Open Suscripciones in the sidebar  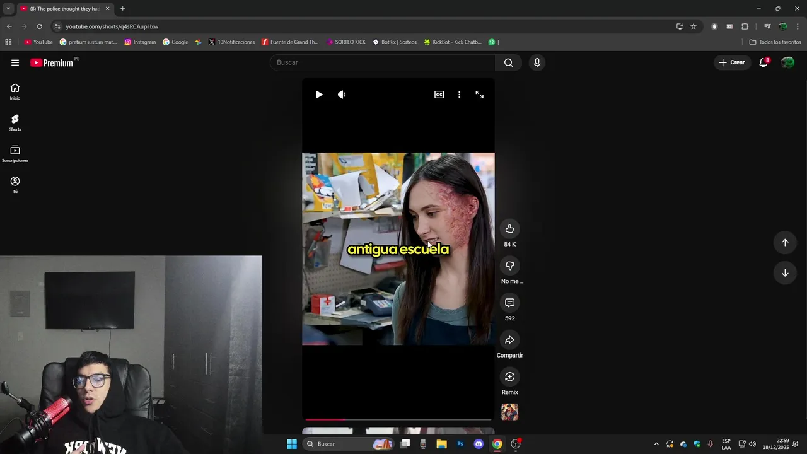15,154
